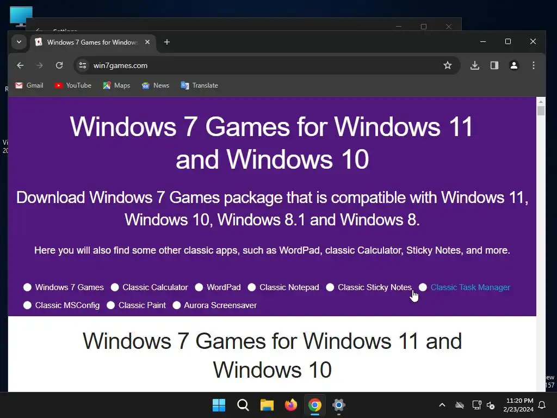Open the Aurora Screensaver link

(x=220, y=305)
